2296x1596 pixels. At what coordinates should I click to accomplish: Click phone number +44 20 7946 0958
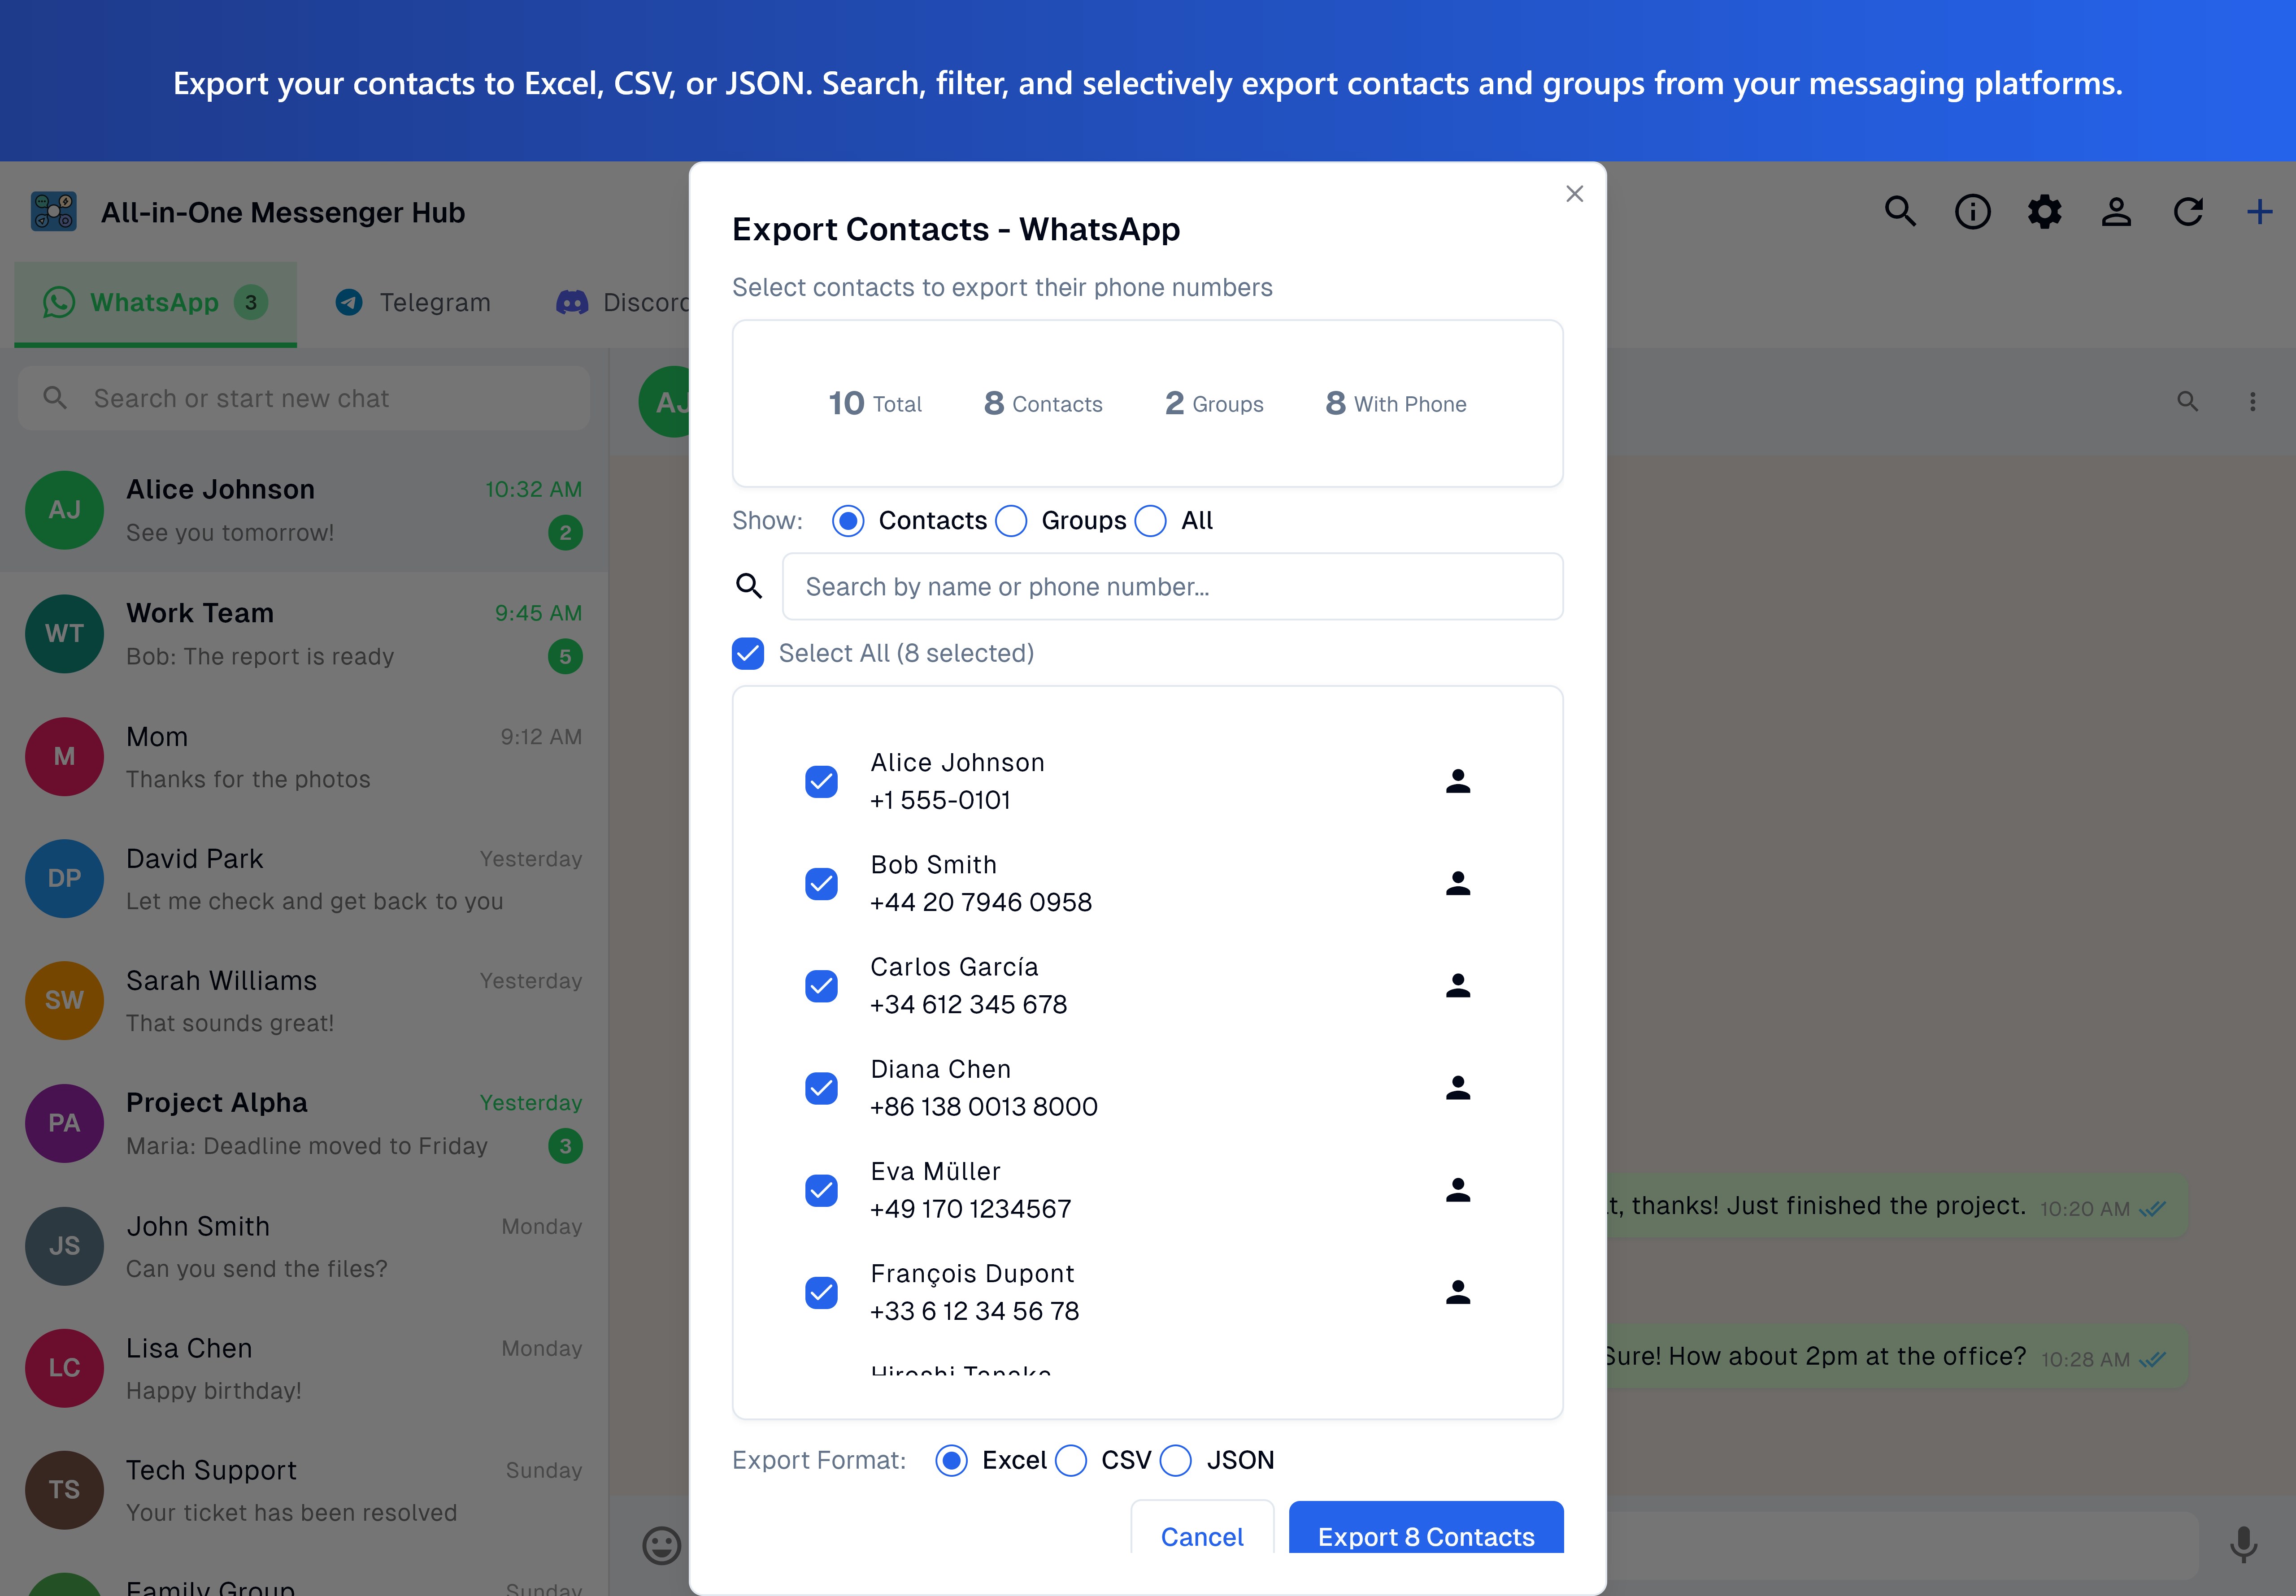pos(981,902)
